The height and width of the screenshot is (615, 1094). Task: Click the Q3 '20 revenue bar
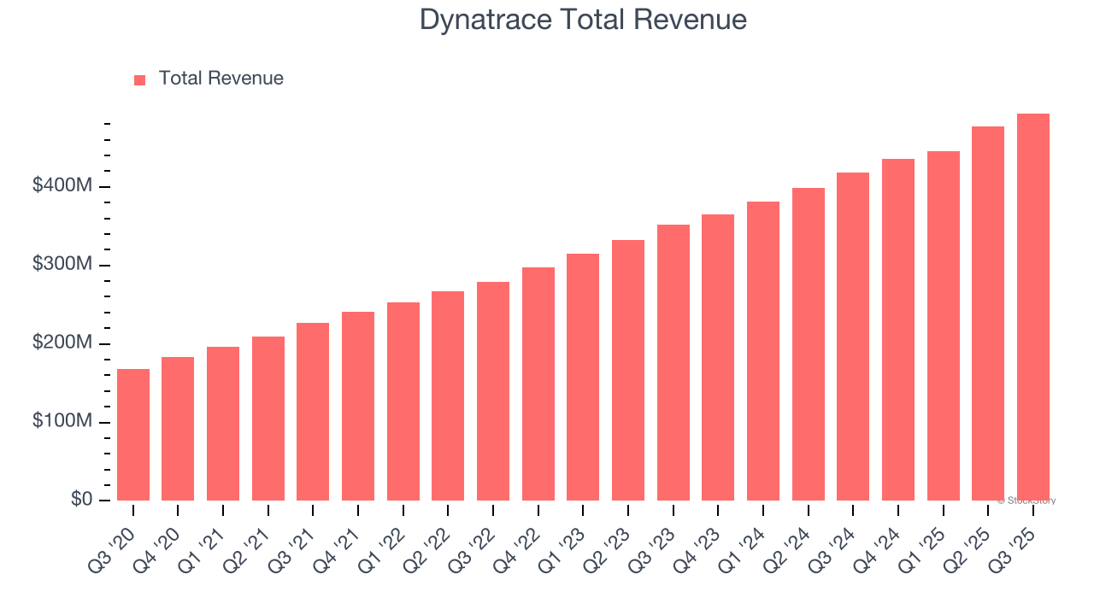134,431
